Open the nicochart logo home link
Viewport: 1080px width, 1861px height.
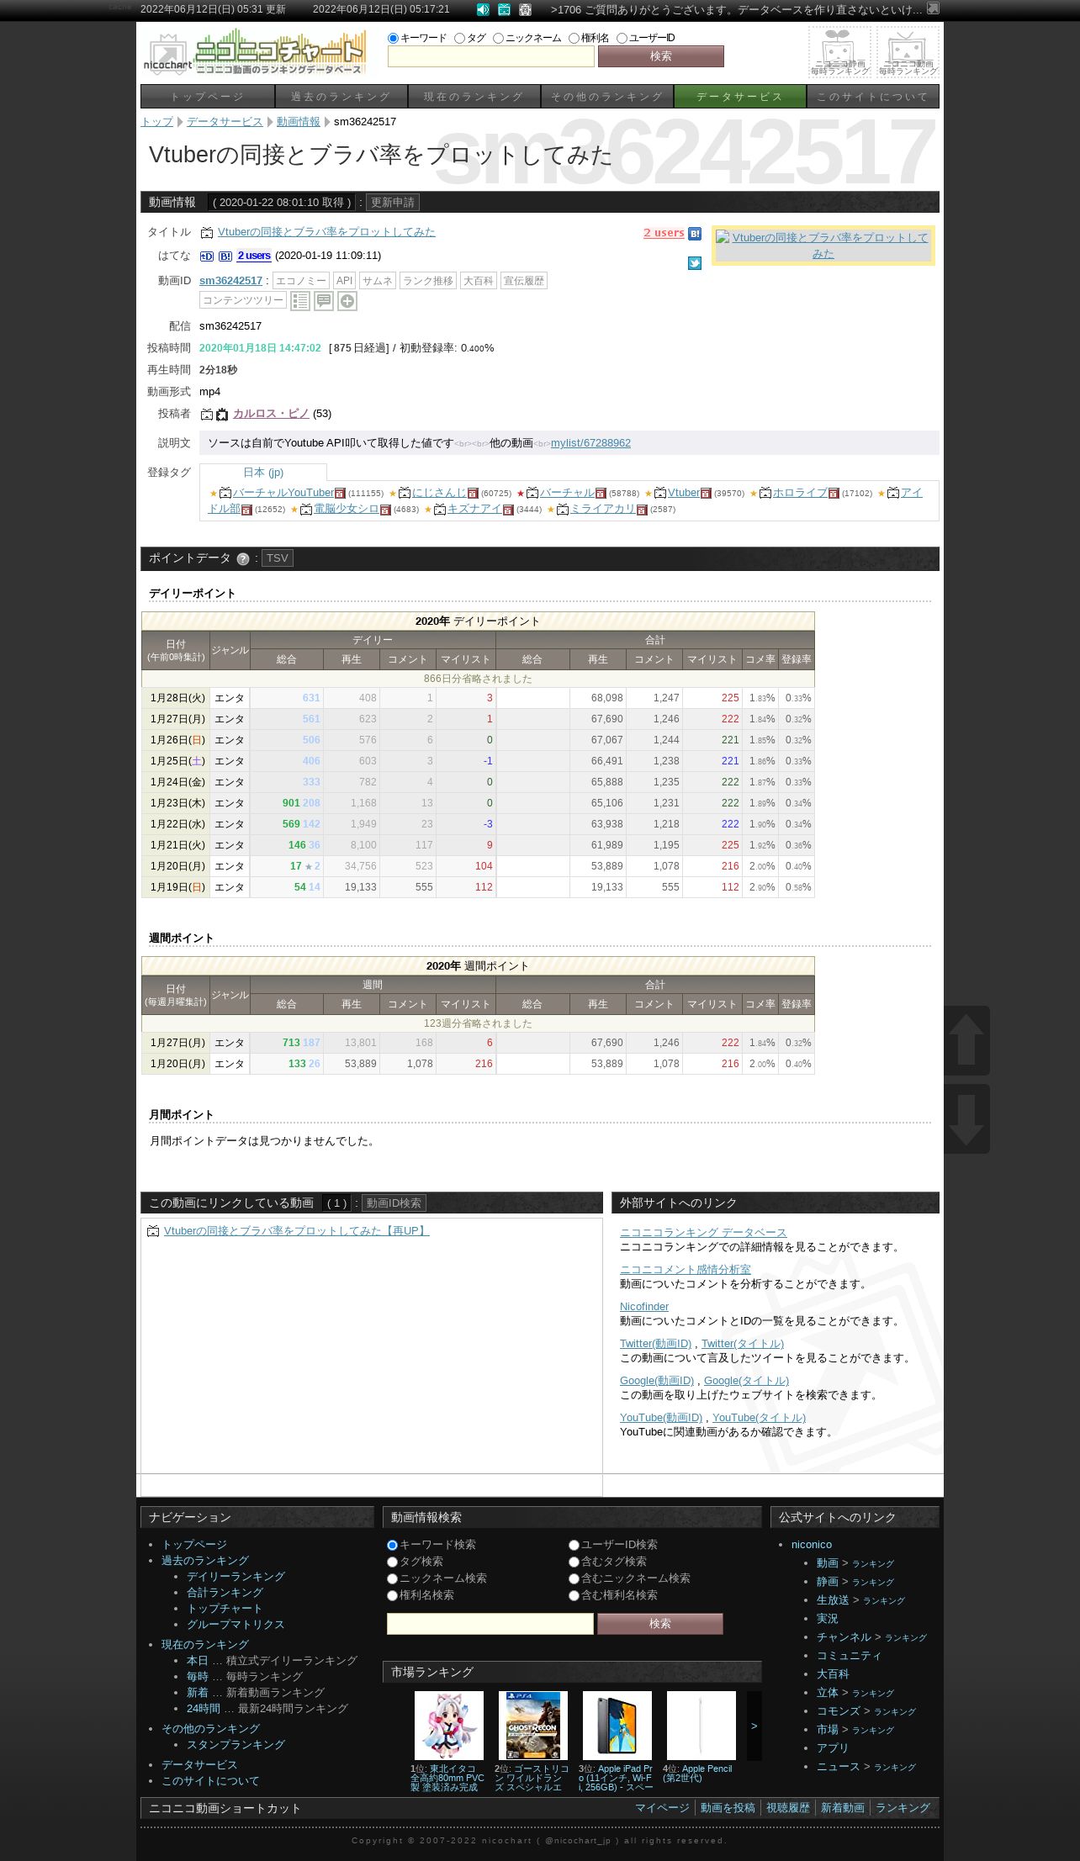[256, 52]
